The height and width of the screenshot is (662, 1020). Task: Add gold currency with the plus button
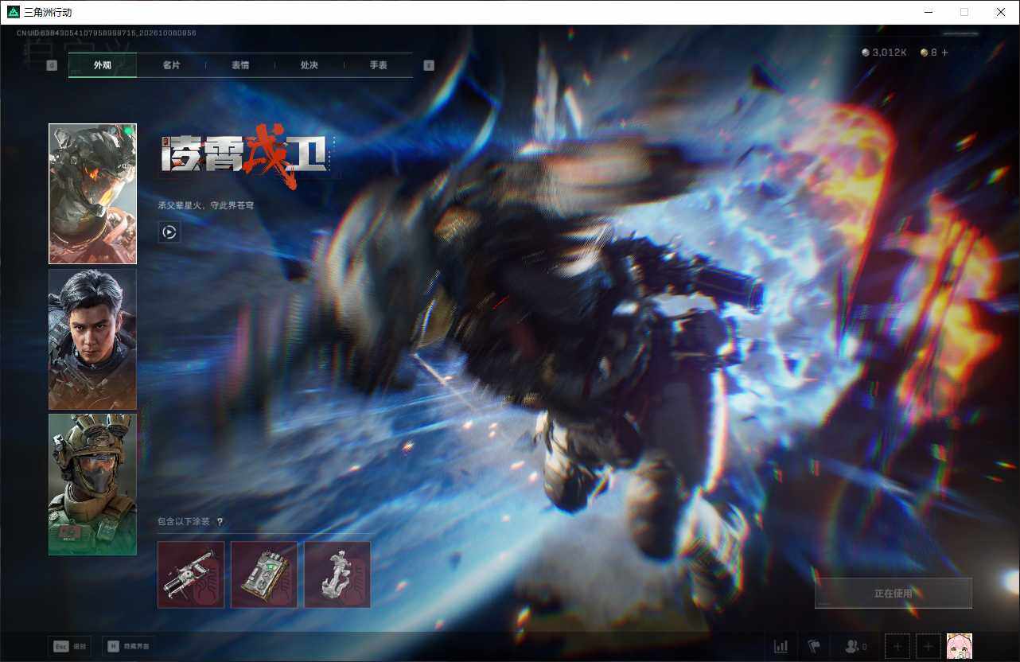[x=944, y=53]
